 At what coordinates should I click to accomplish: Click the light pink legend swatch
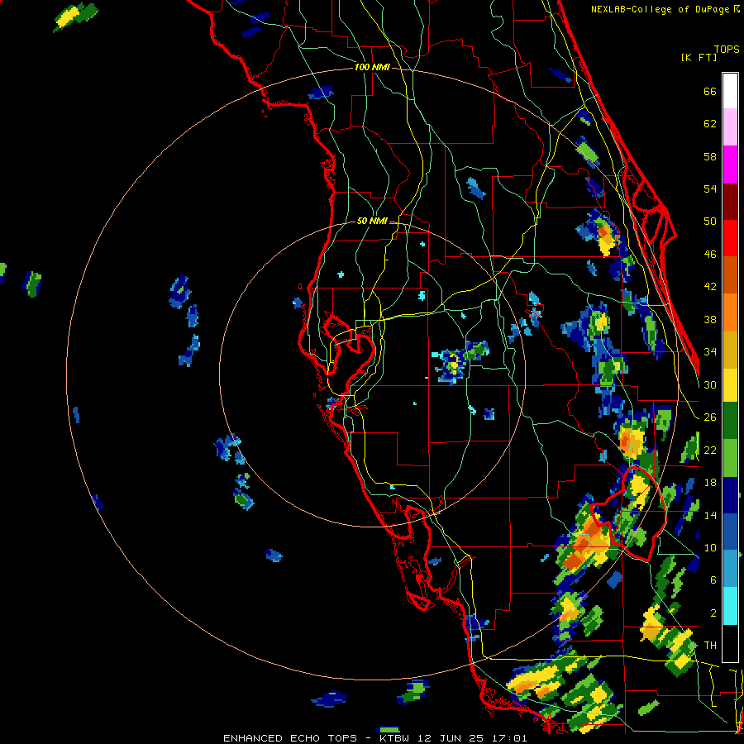coord(730,127)
